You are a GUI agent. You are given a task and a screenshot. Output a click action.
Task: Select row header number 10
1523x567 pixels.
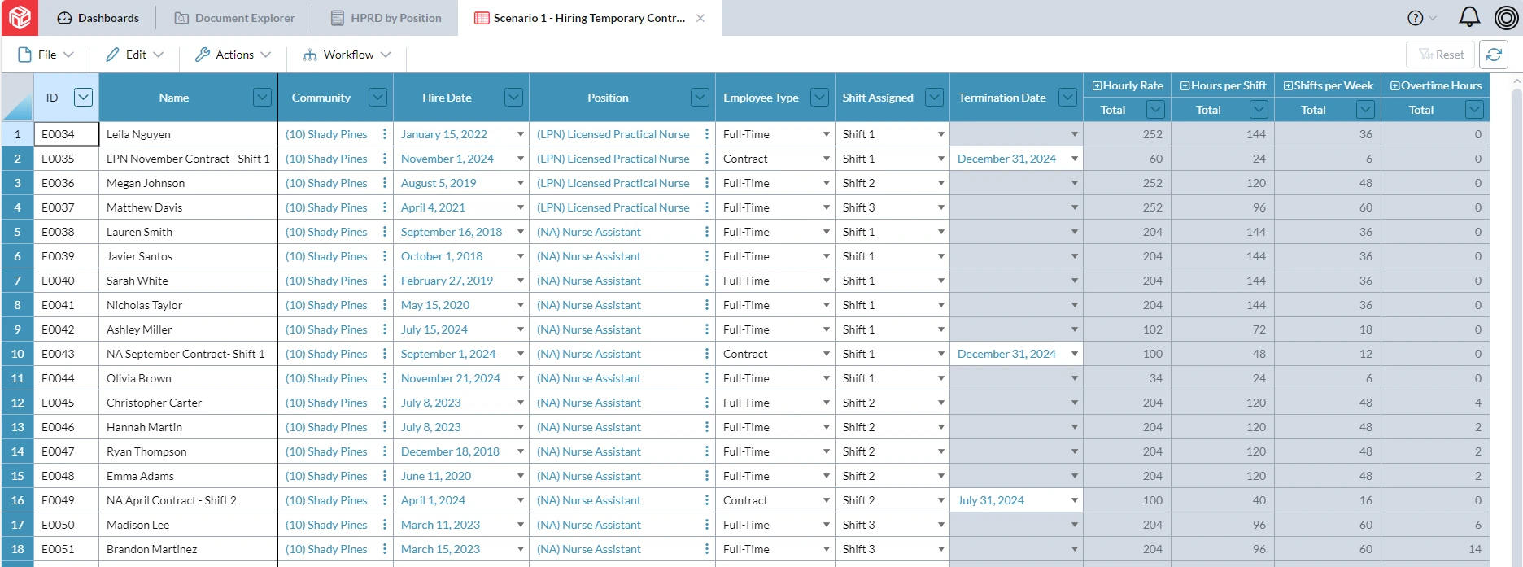tap(17, 354)
